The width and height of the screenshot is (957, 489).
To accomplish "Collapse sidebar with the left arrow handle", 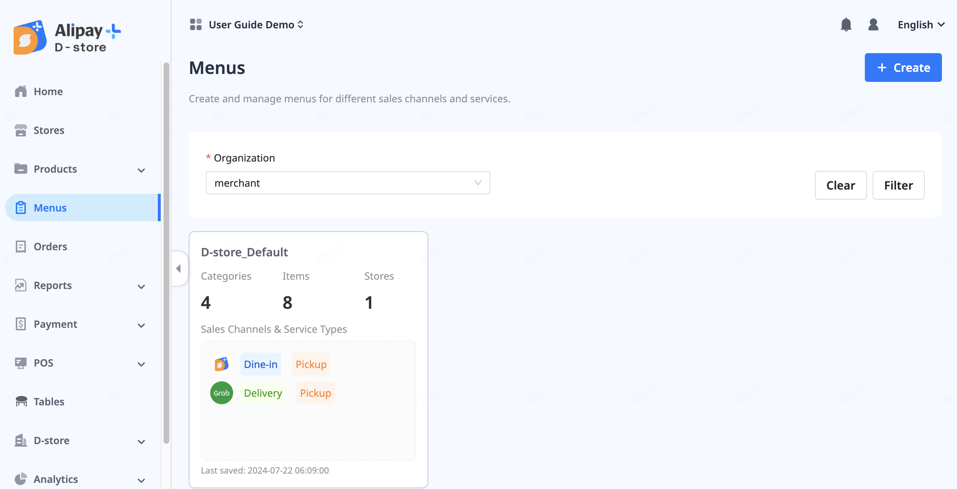I will click(x=179, y=268).
